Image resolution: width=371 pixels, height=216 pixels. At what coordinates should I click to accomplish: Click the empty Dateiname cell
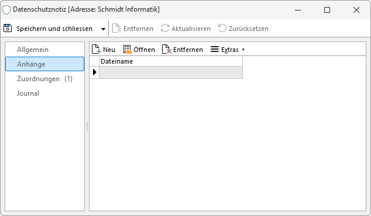(x=171, y=72)
